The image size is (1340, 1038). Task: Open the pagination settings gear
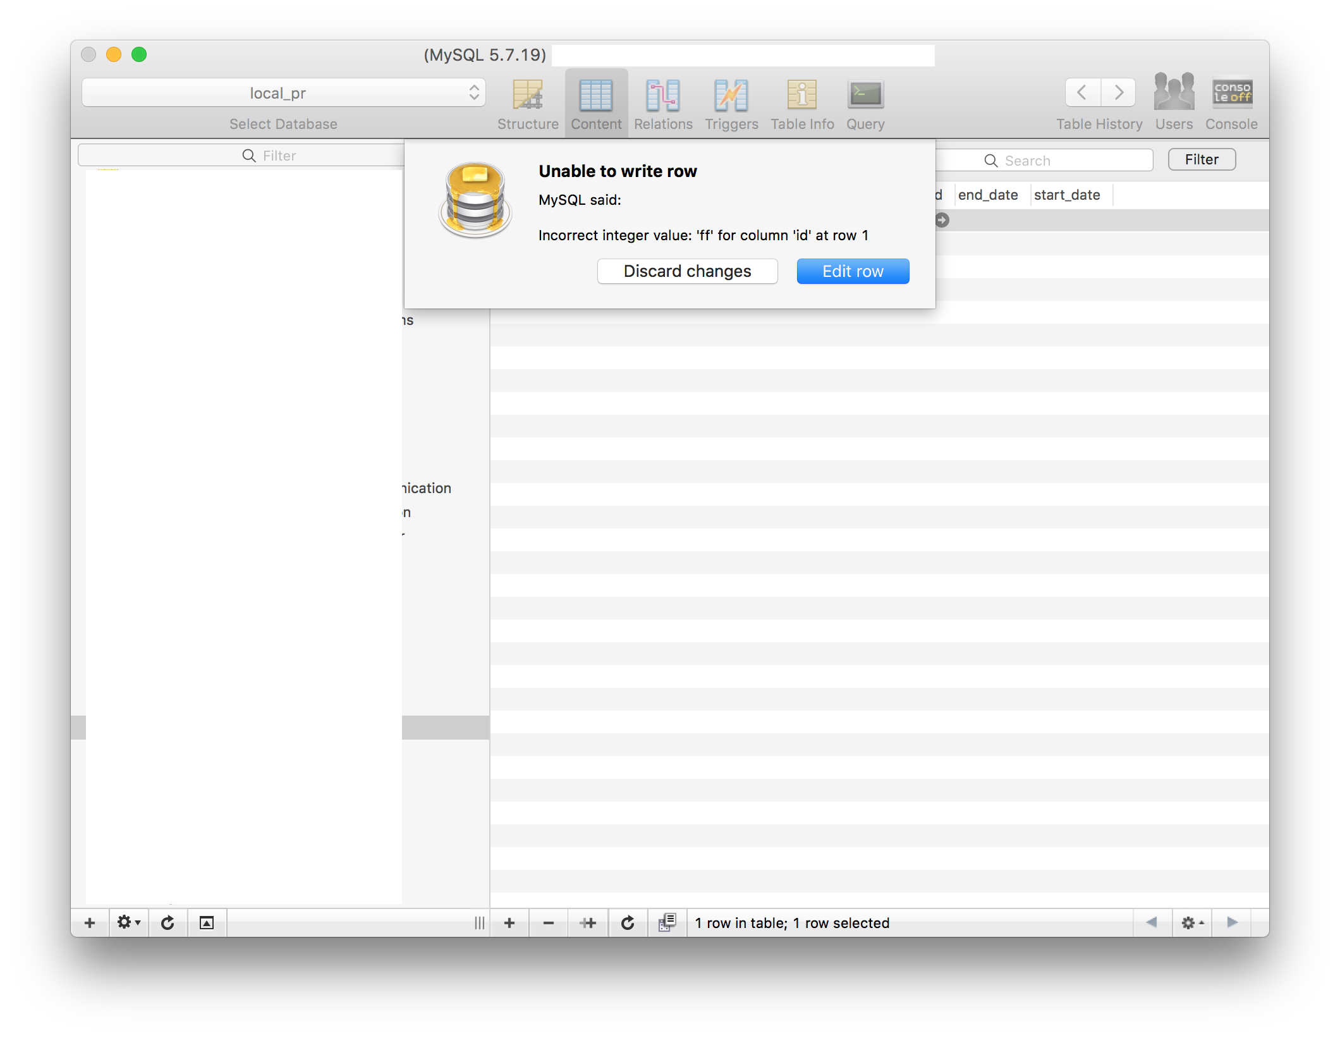tap(1192, 923)
